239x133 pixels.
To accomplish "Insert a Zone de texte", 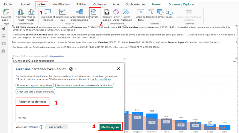I will (x=141, y=15).
